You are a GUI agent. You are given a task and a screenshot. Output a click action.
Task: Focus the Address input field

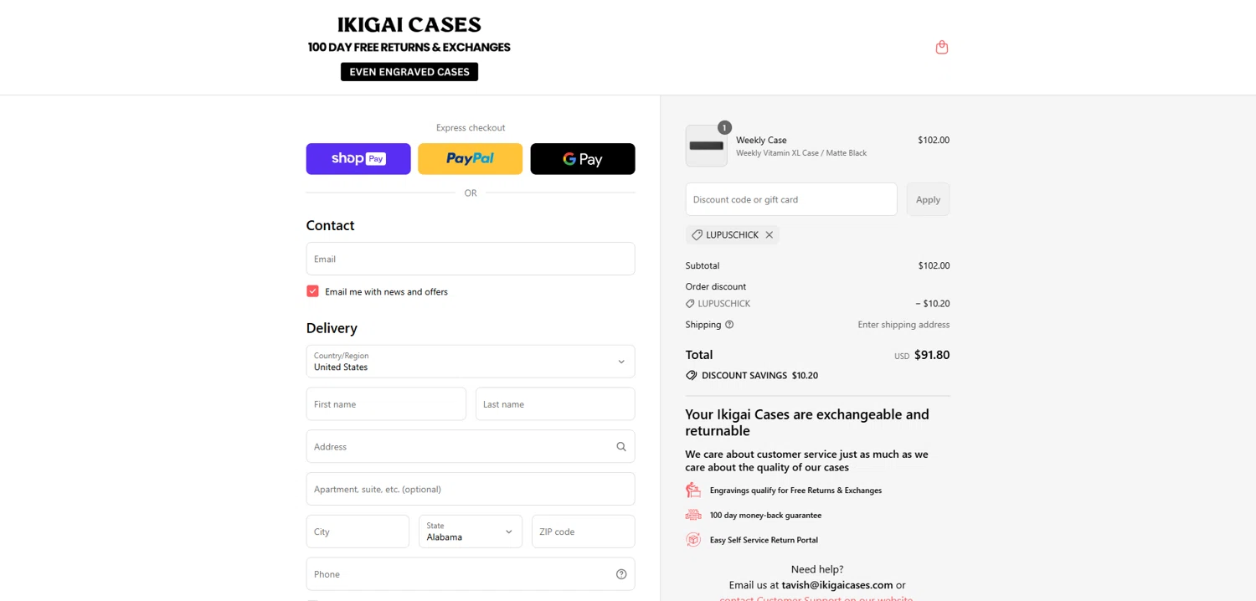click(471, 447)
